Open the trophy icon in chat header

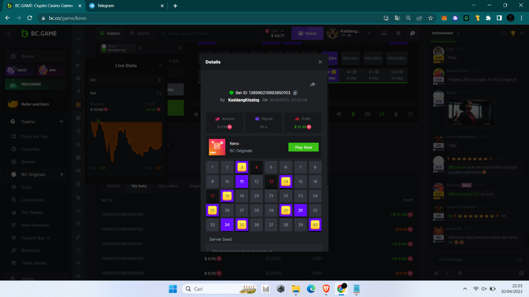pos(513,33)
